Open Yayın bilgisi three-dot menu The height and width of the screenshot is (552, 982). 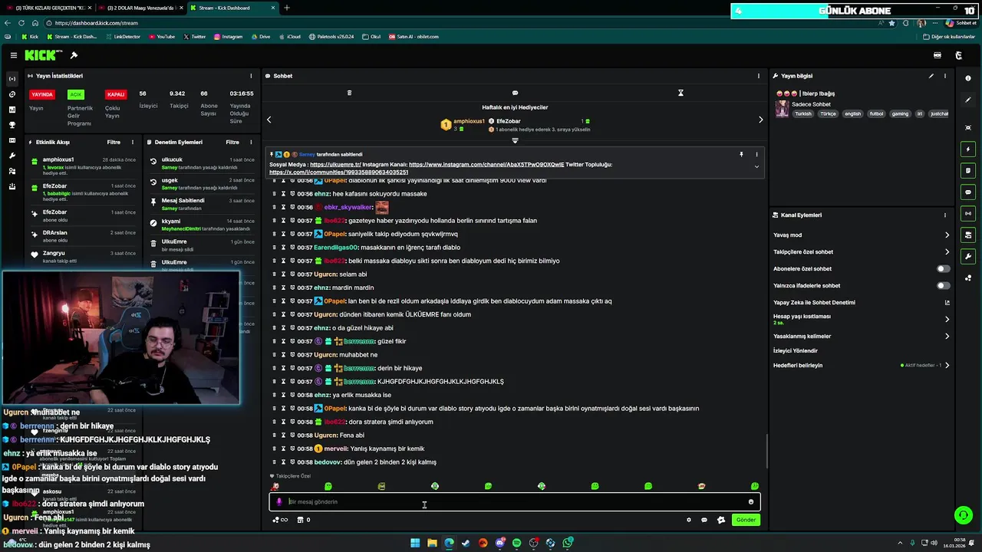[x=945, y=76]
